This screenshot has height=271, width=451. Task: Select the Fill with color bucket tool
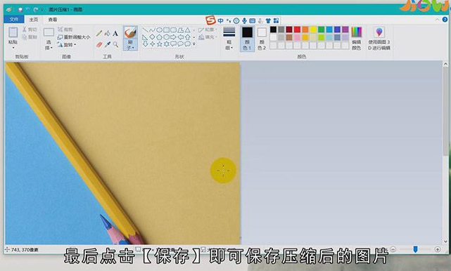pyautogui.click(x=107, y=33)
